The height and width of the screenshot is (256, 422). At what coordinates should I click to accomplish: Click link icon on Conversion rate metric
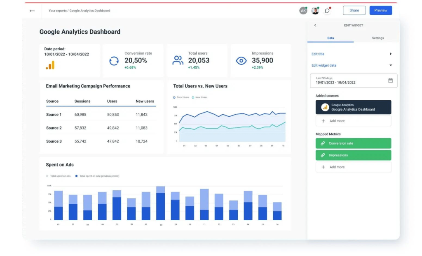(x=323, y=143)
